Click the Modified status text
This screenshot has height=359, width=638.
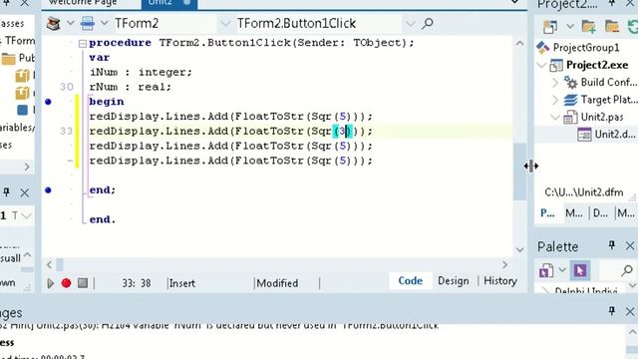(277, 283)
